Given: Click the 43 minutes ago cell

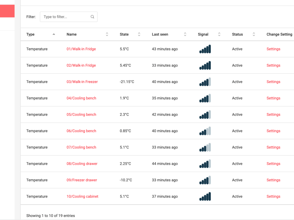Looking at the screenshot, I should click(165, 49).
